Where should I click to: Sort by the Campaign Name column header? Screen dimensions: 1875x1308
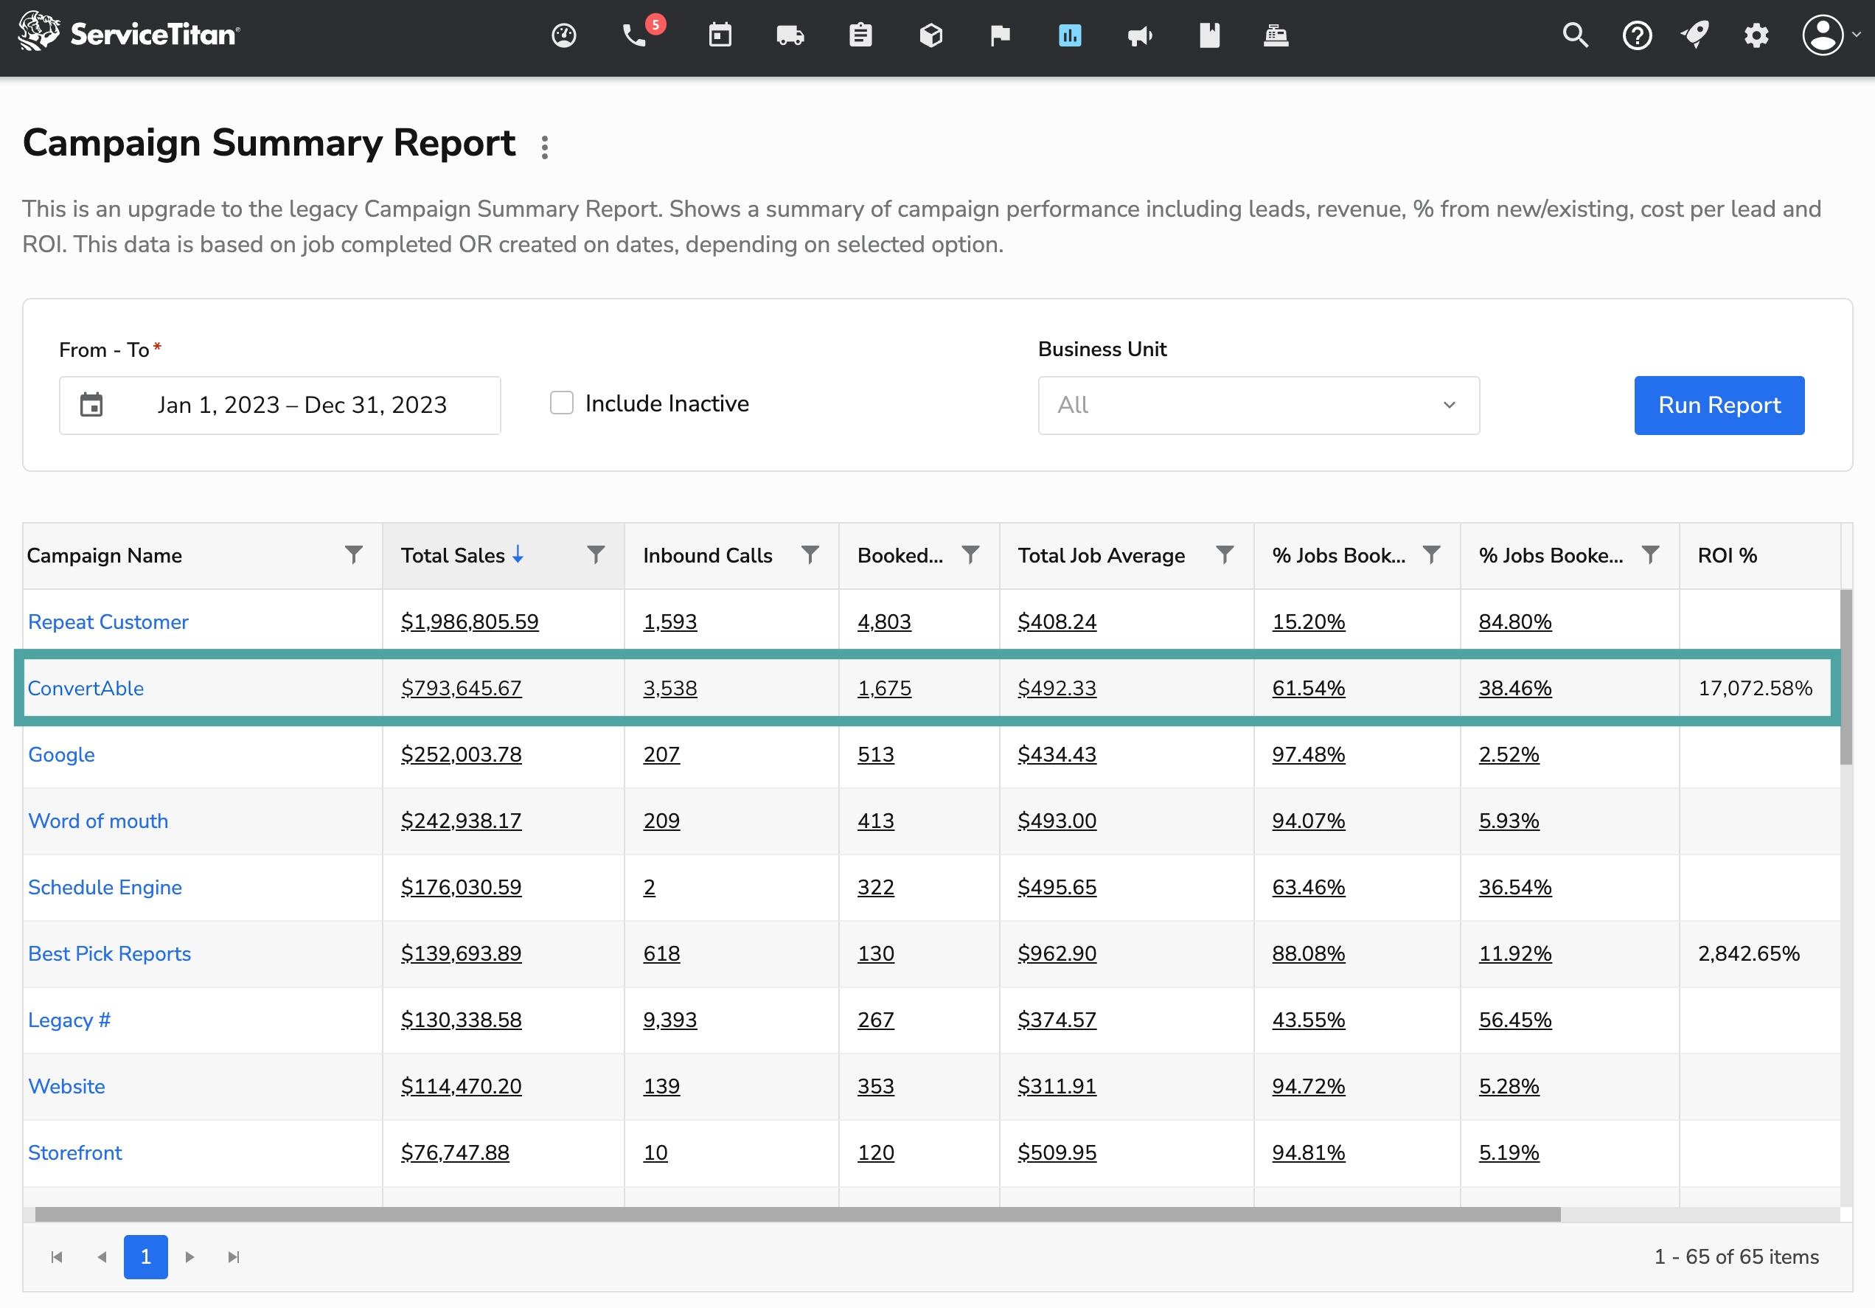click(x=105, y=555)
